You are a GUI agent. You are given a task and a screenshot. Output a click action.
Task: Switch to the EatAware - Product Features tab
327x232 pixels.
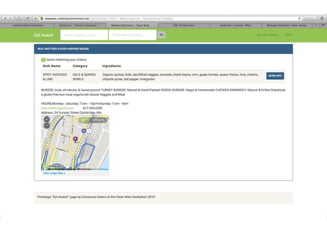click(x=79, y=25)
